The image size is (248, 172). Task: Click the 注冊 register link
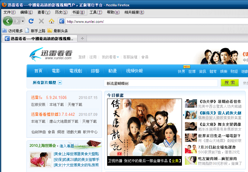click(93, 57)
